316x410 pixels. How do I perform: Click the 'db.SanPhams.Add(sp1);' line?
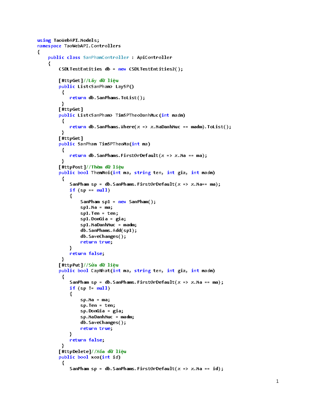(x=108, y=231)
